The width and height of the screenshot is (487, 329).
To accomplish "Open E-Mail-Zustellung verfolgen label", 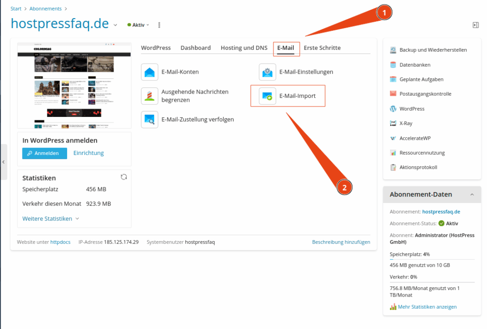I will (x=197, y=119).
